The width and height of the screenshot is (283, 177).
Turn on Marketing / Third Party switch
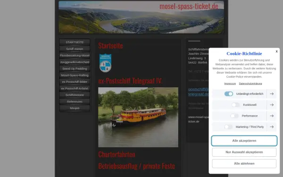(x=228, y=127)
